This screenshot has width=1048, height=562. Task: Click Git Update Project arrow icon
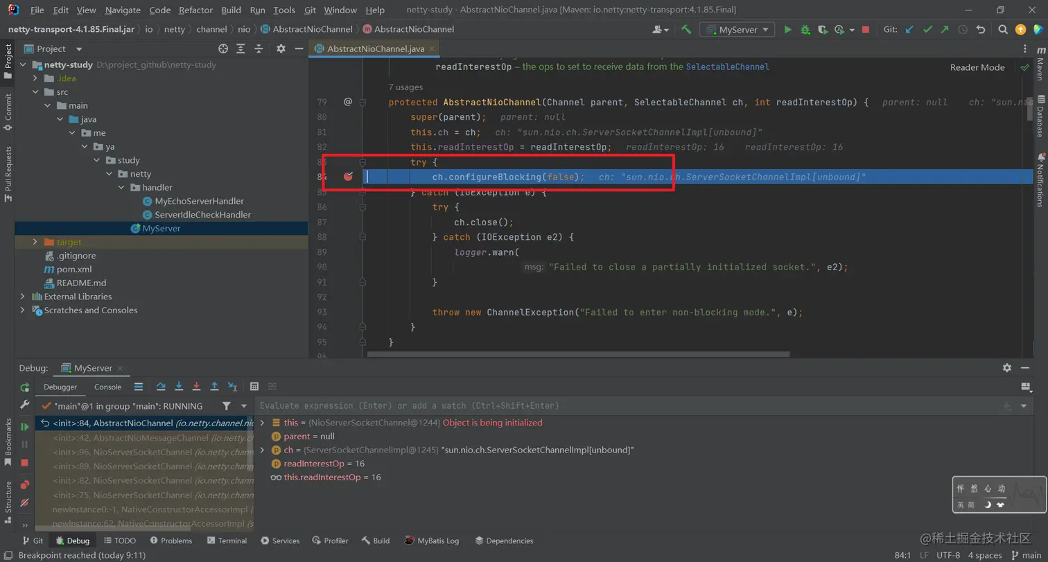pos(909,30)
